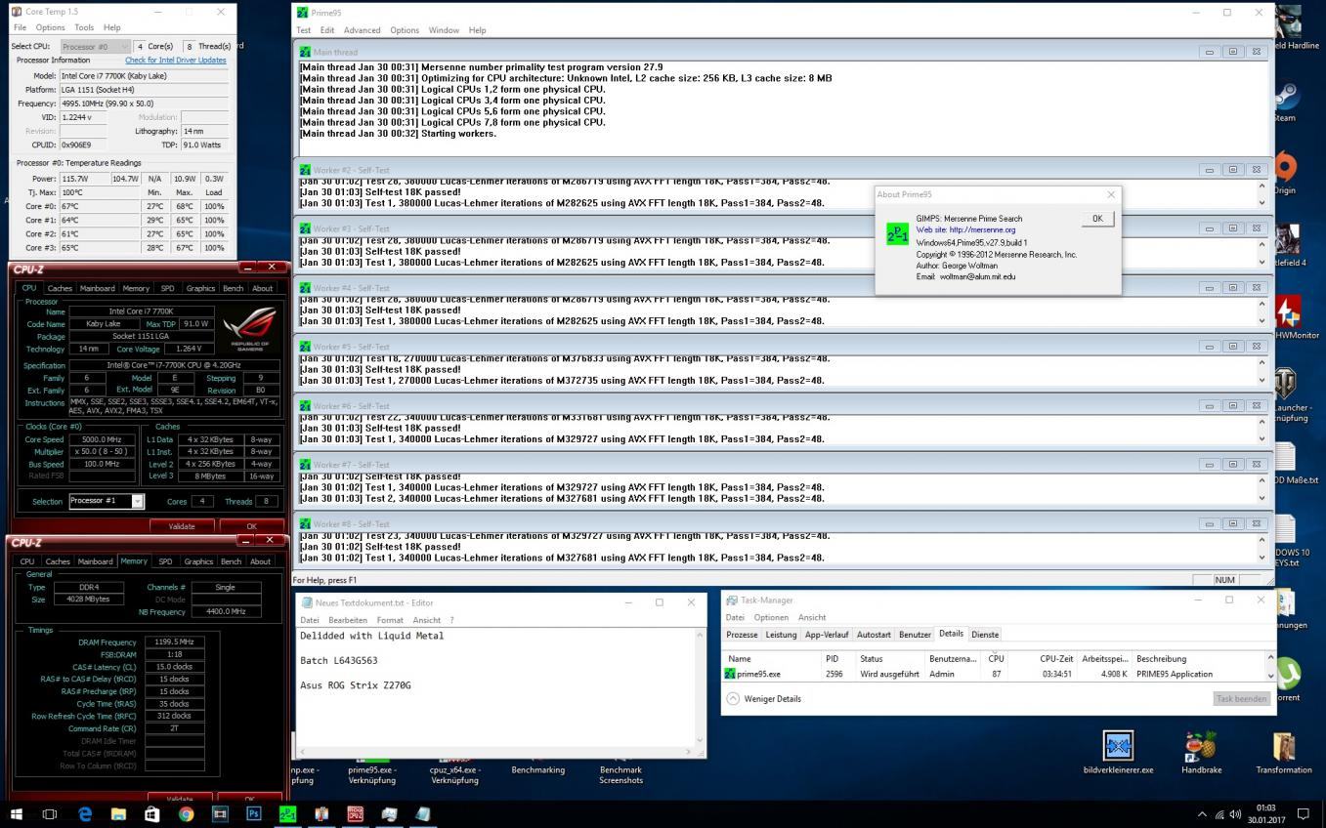Screen dimensions: 1326x828
Task: Click Task beenden in Task-Manager
Action: point(1241,699)
